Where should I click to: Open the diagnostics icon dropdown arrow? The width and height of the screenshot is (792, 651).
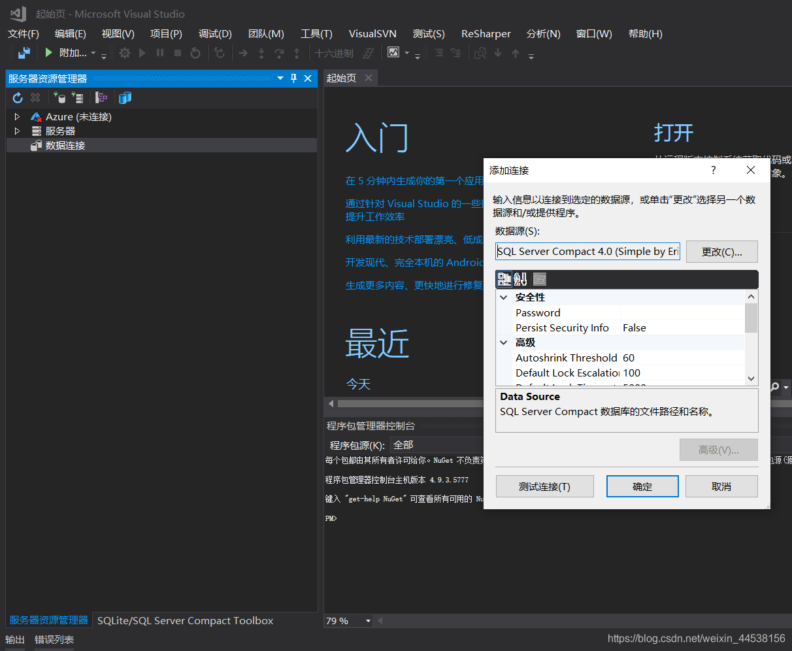pos(406,53)
